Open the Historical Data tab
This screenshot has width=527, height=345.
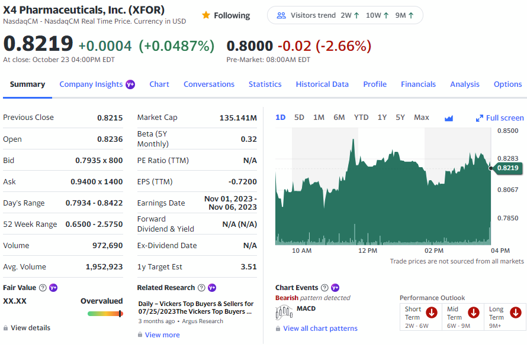pyautogui.click(x=322, y=84)
